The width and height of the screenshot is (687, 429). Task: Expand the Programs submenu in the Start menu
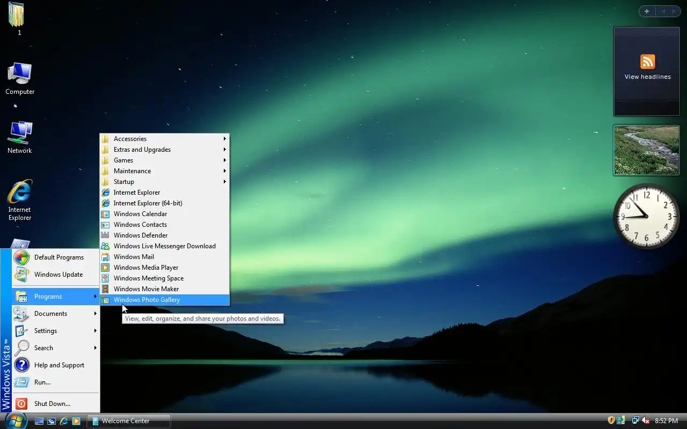coord(55,297)
